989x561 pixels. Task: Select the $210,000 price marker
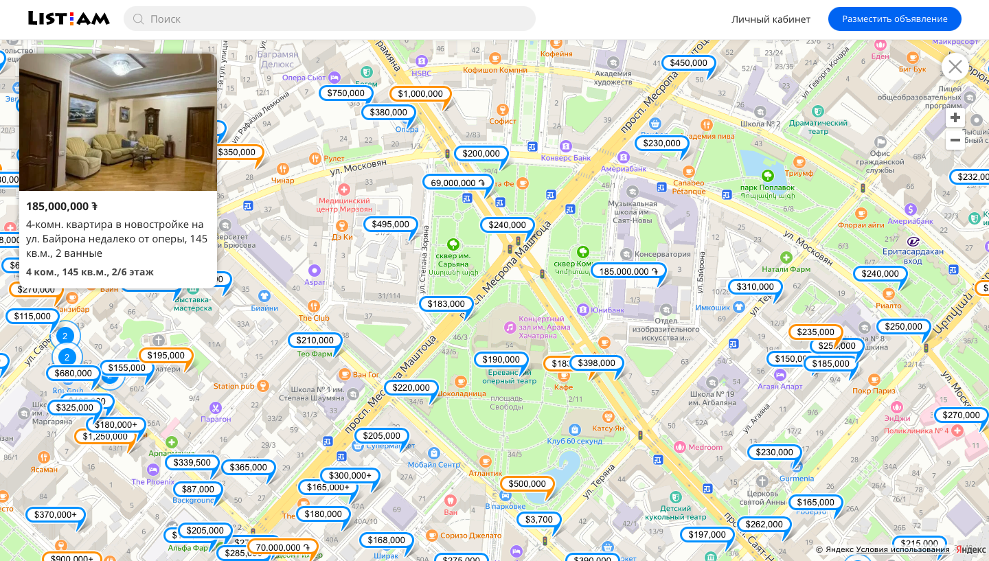[315, 341]
